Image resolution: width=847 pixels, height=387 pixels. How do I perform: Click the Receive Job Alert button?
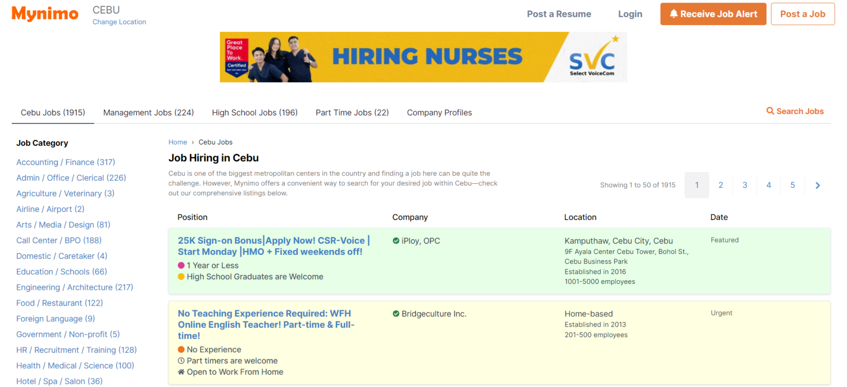click(x=713, y=14)
